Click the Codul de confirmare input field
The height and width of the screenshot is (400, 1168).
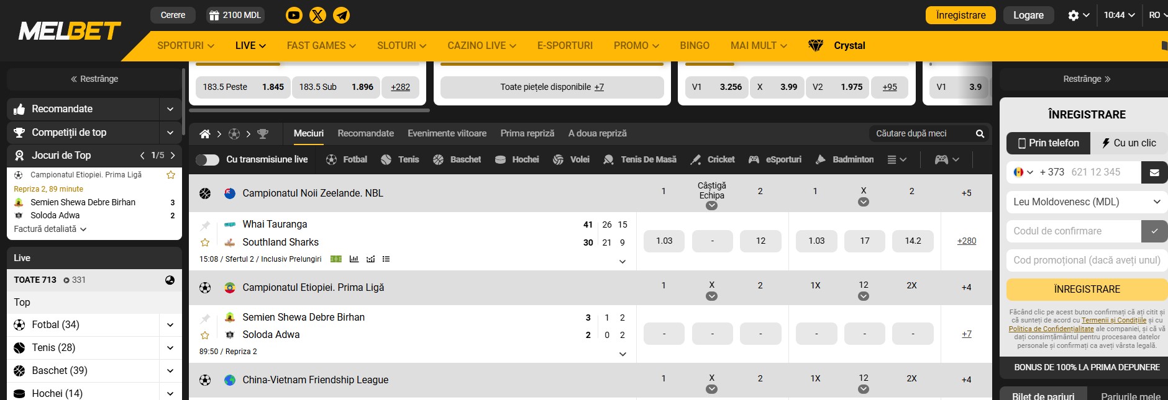[1073, 231]
